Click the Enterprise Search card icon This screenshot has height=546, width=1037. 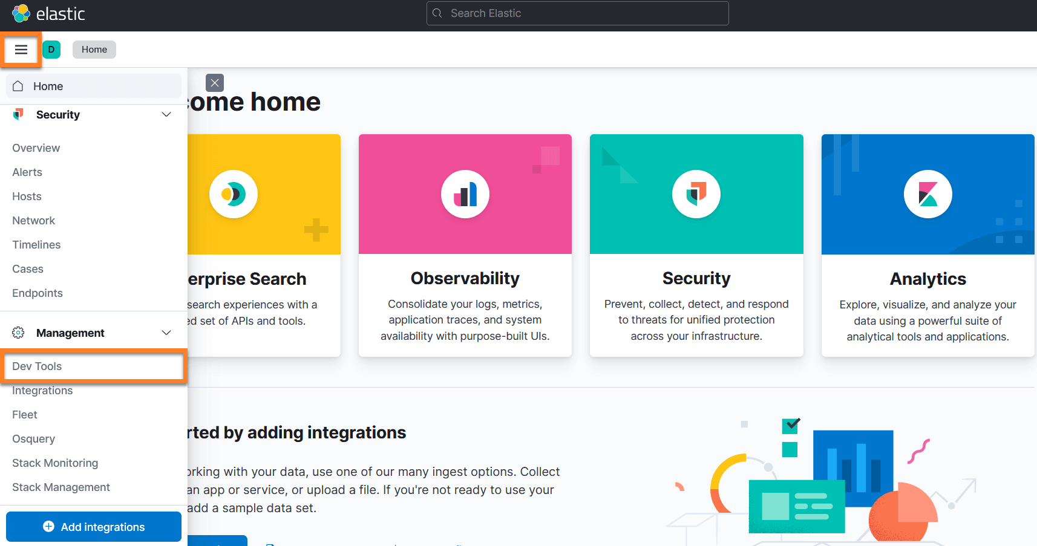234,194
